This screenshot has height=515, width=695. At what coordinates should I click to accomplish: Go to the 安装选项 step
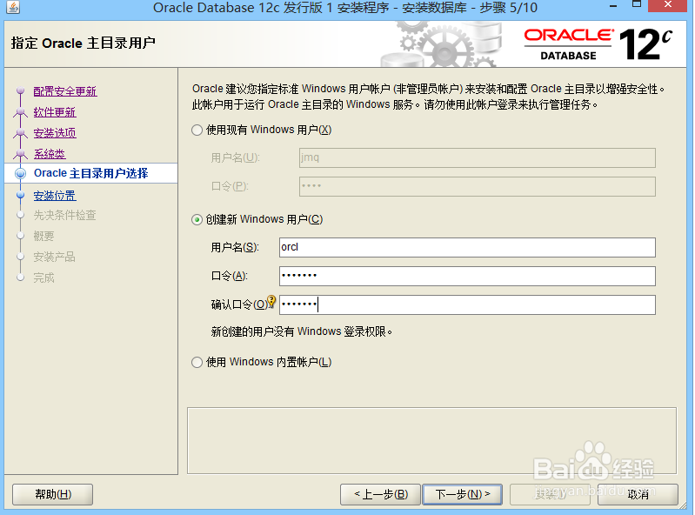55,133
